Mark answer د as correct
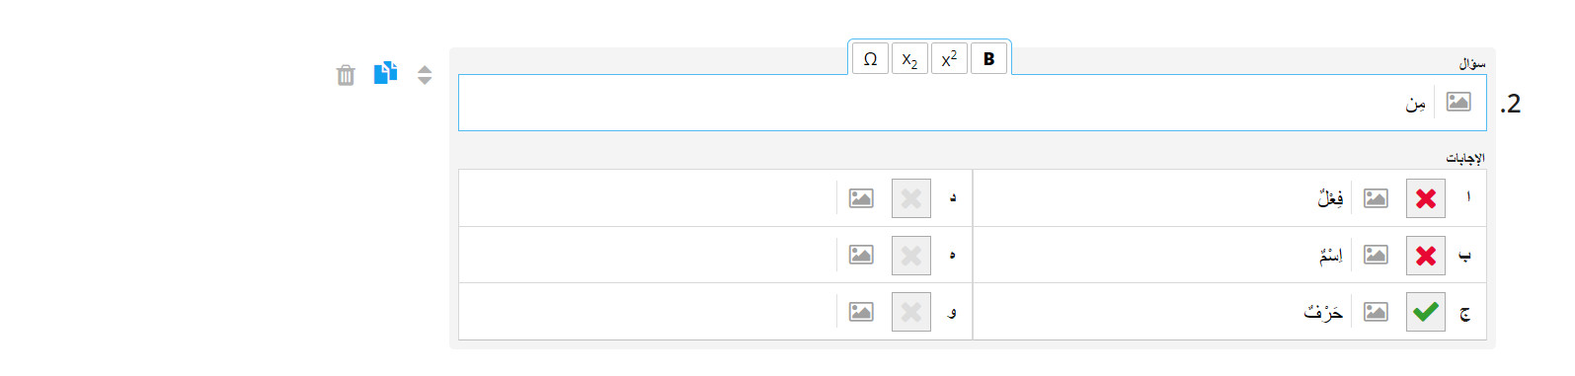Image resolution: width=1575 pixels, height=376 pixels. point(911,198)
